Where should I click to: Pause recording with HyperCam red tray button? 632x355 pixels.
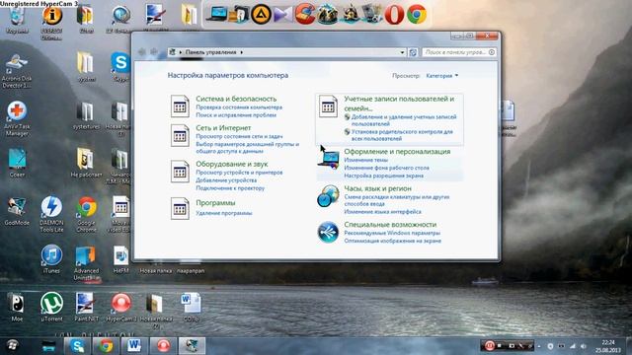[490, 345]
